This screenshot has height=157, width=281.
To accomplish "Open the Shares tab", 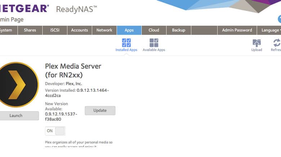I will point(30,30).
